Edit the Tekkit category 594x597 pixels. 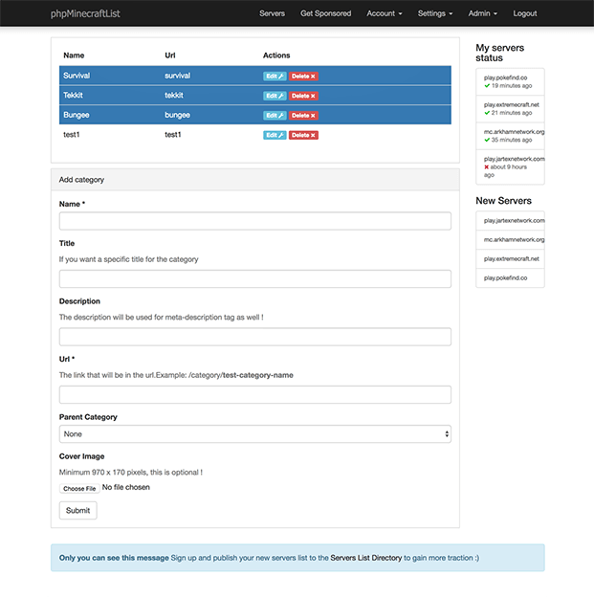pyautogui.click(x=275, y=96)
